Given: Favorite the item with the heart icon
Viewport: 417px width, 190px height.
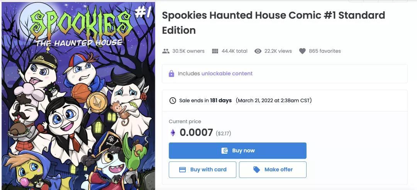Looking at the screenshot, I should click(x=302, y=51).
